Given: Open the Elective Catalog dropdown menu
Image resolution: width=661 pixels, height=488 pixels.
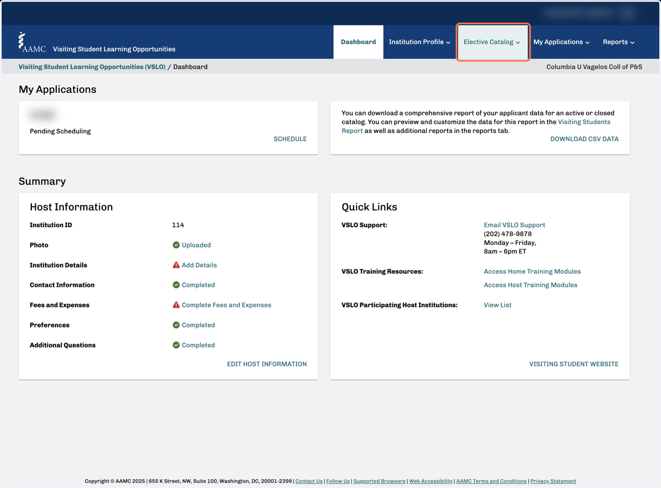Looking at the screenshot, I should tap(492, 42).
